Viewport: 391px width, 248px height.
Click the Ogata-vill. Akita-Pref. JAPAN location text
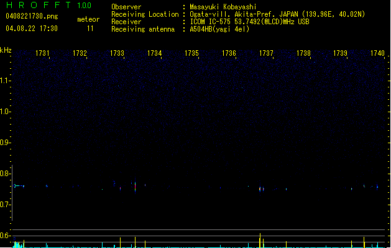pos(277,14)
